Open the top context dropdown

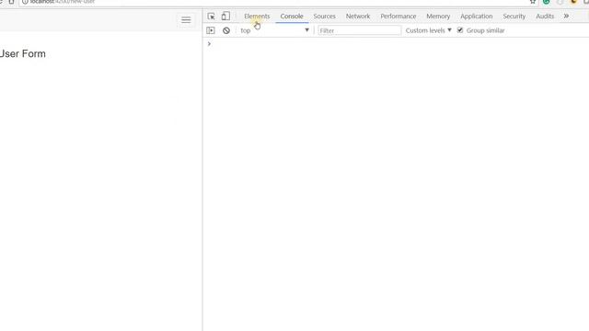pos(274,30)
